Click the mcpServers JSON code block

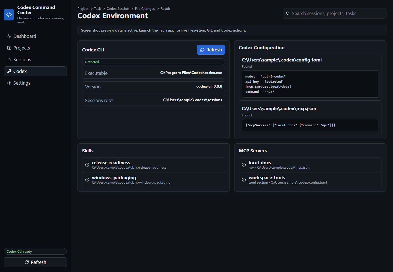coord(310,125)
